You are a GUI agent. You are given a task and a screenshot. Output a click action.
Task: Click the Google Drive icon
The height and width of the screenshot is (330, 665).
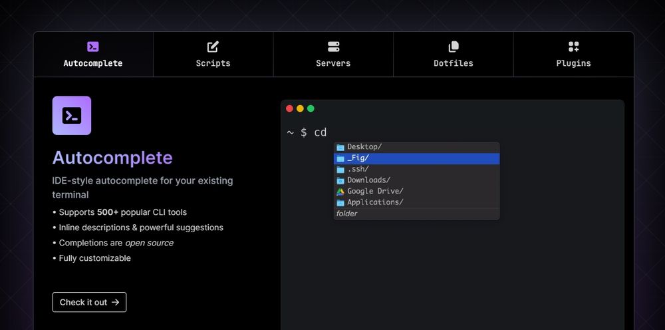click(x=340, y=192)
